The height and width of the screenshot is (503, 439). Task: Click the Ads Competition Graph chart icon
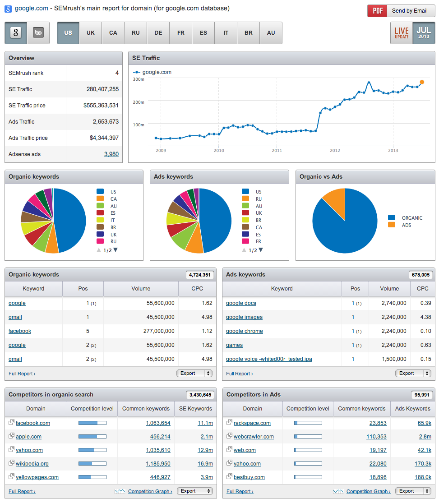[x=338, y=491]
